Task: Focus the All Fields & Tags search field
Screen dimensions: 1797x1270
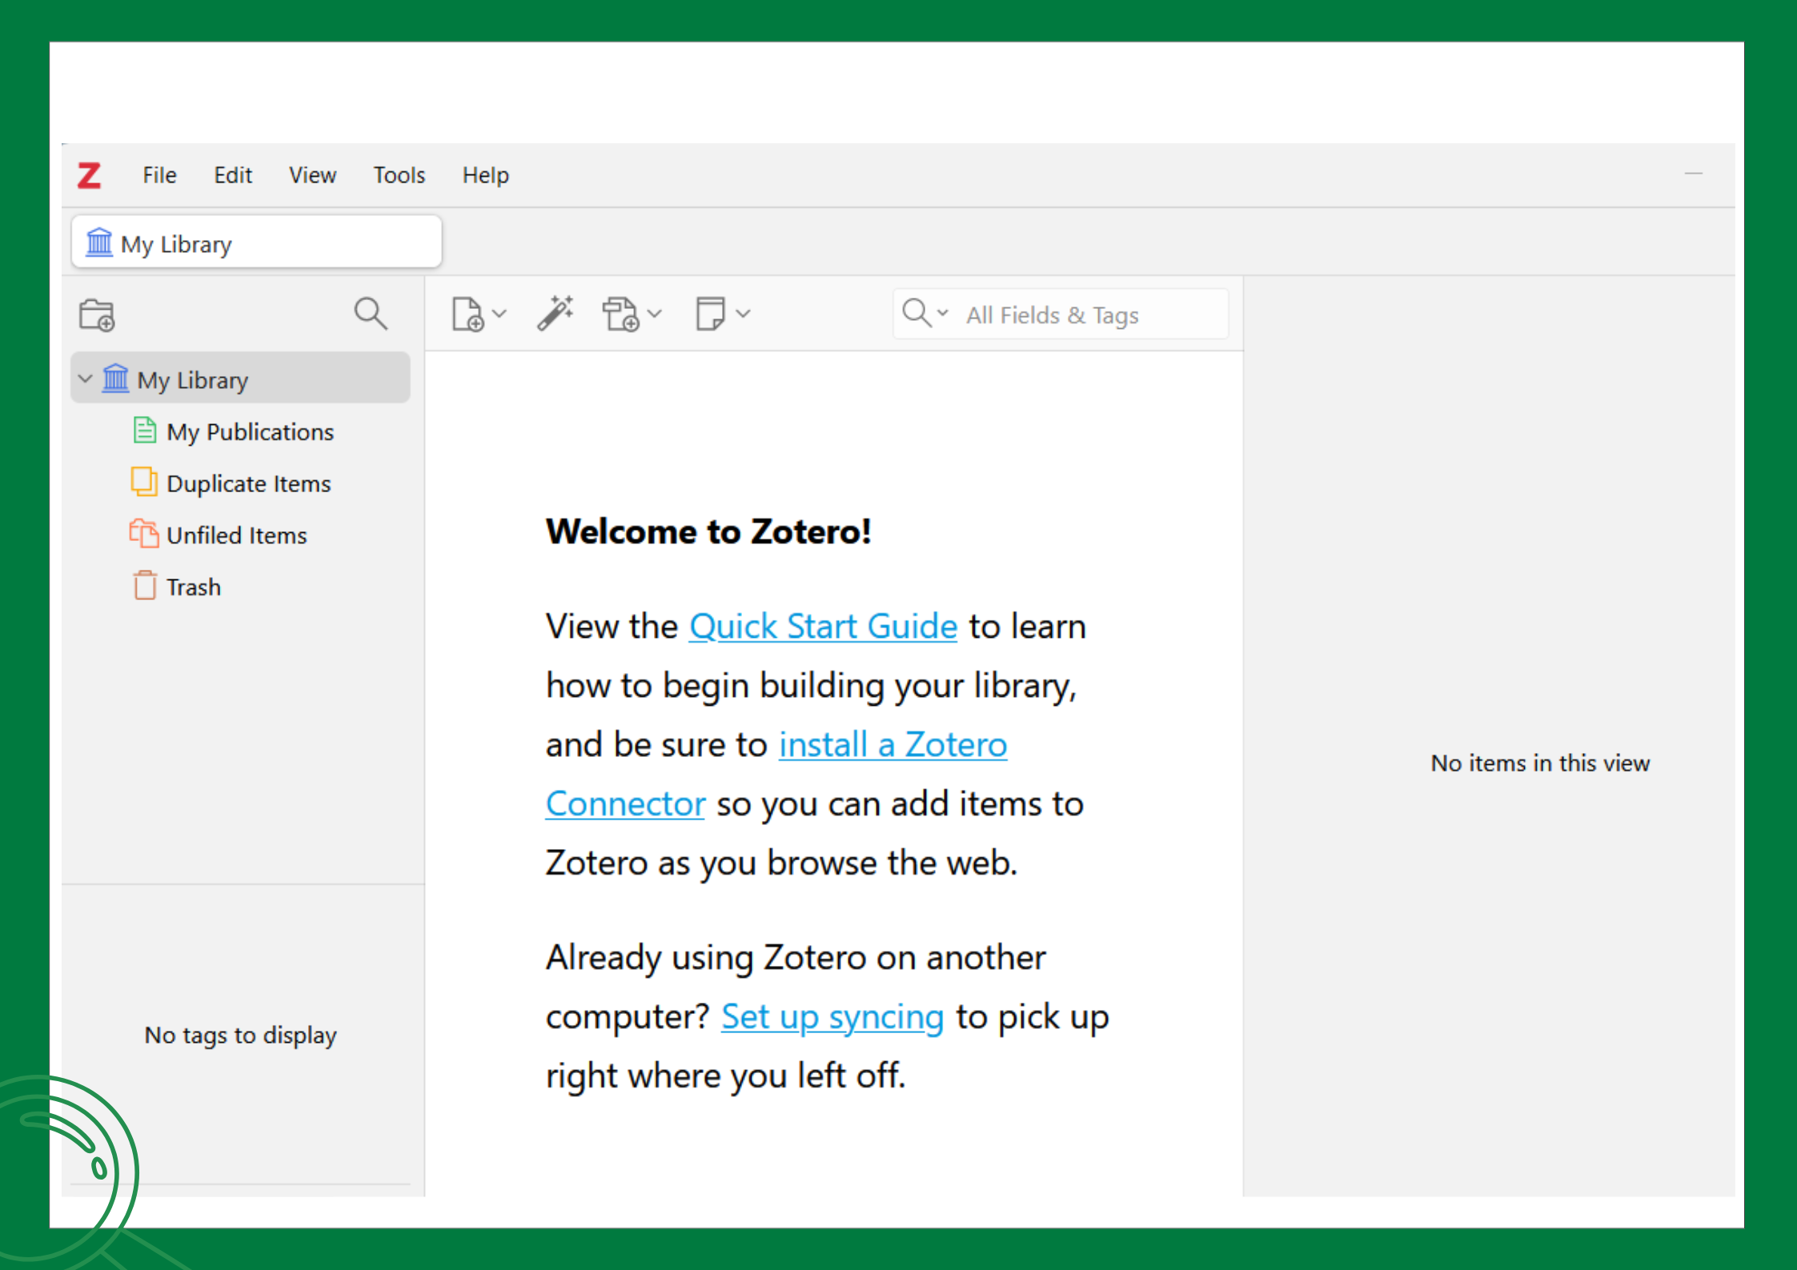Action: tap(1061, 314)
